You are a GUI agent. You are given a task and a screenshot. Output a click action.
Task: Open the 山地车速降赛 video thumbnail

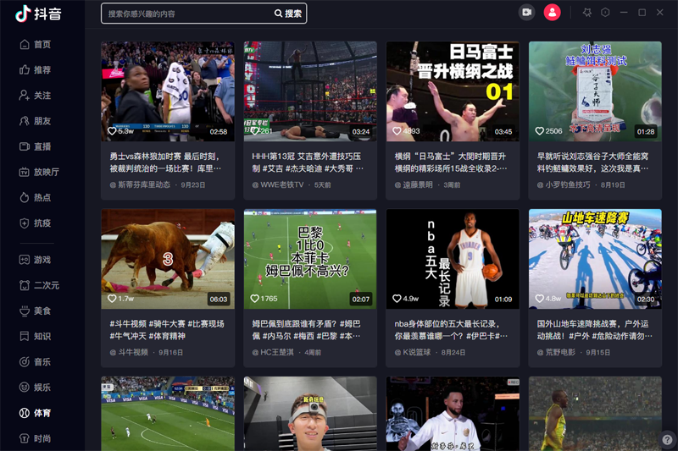595,259
